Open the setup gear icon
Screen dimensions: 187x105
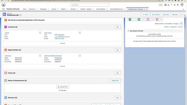pos(175,5)
